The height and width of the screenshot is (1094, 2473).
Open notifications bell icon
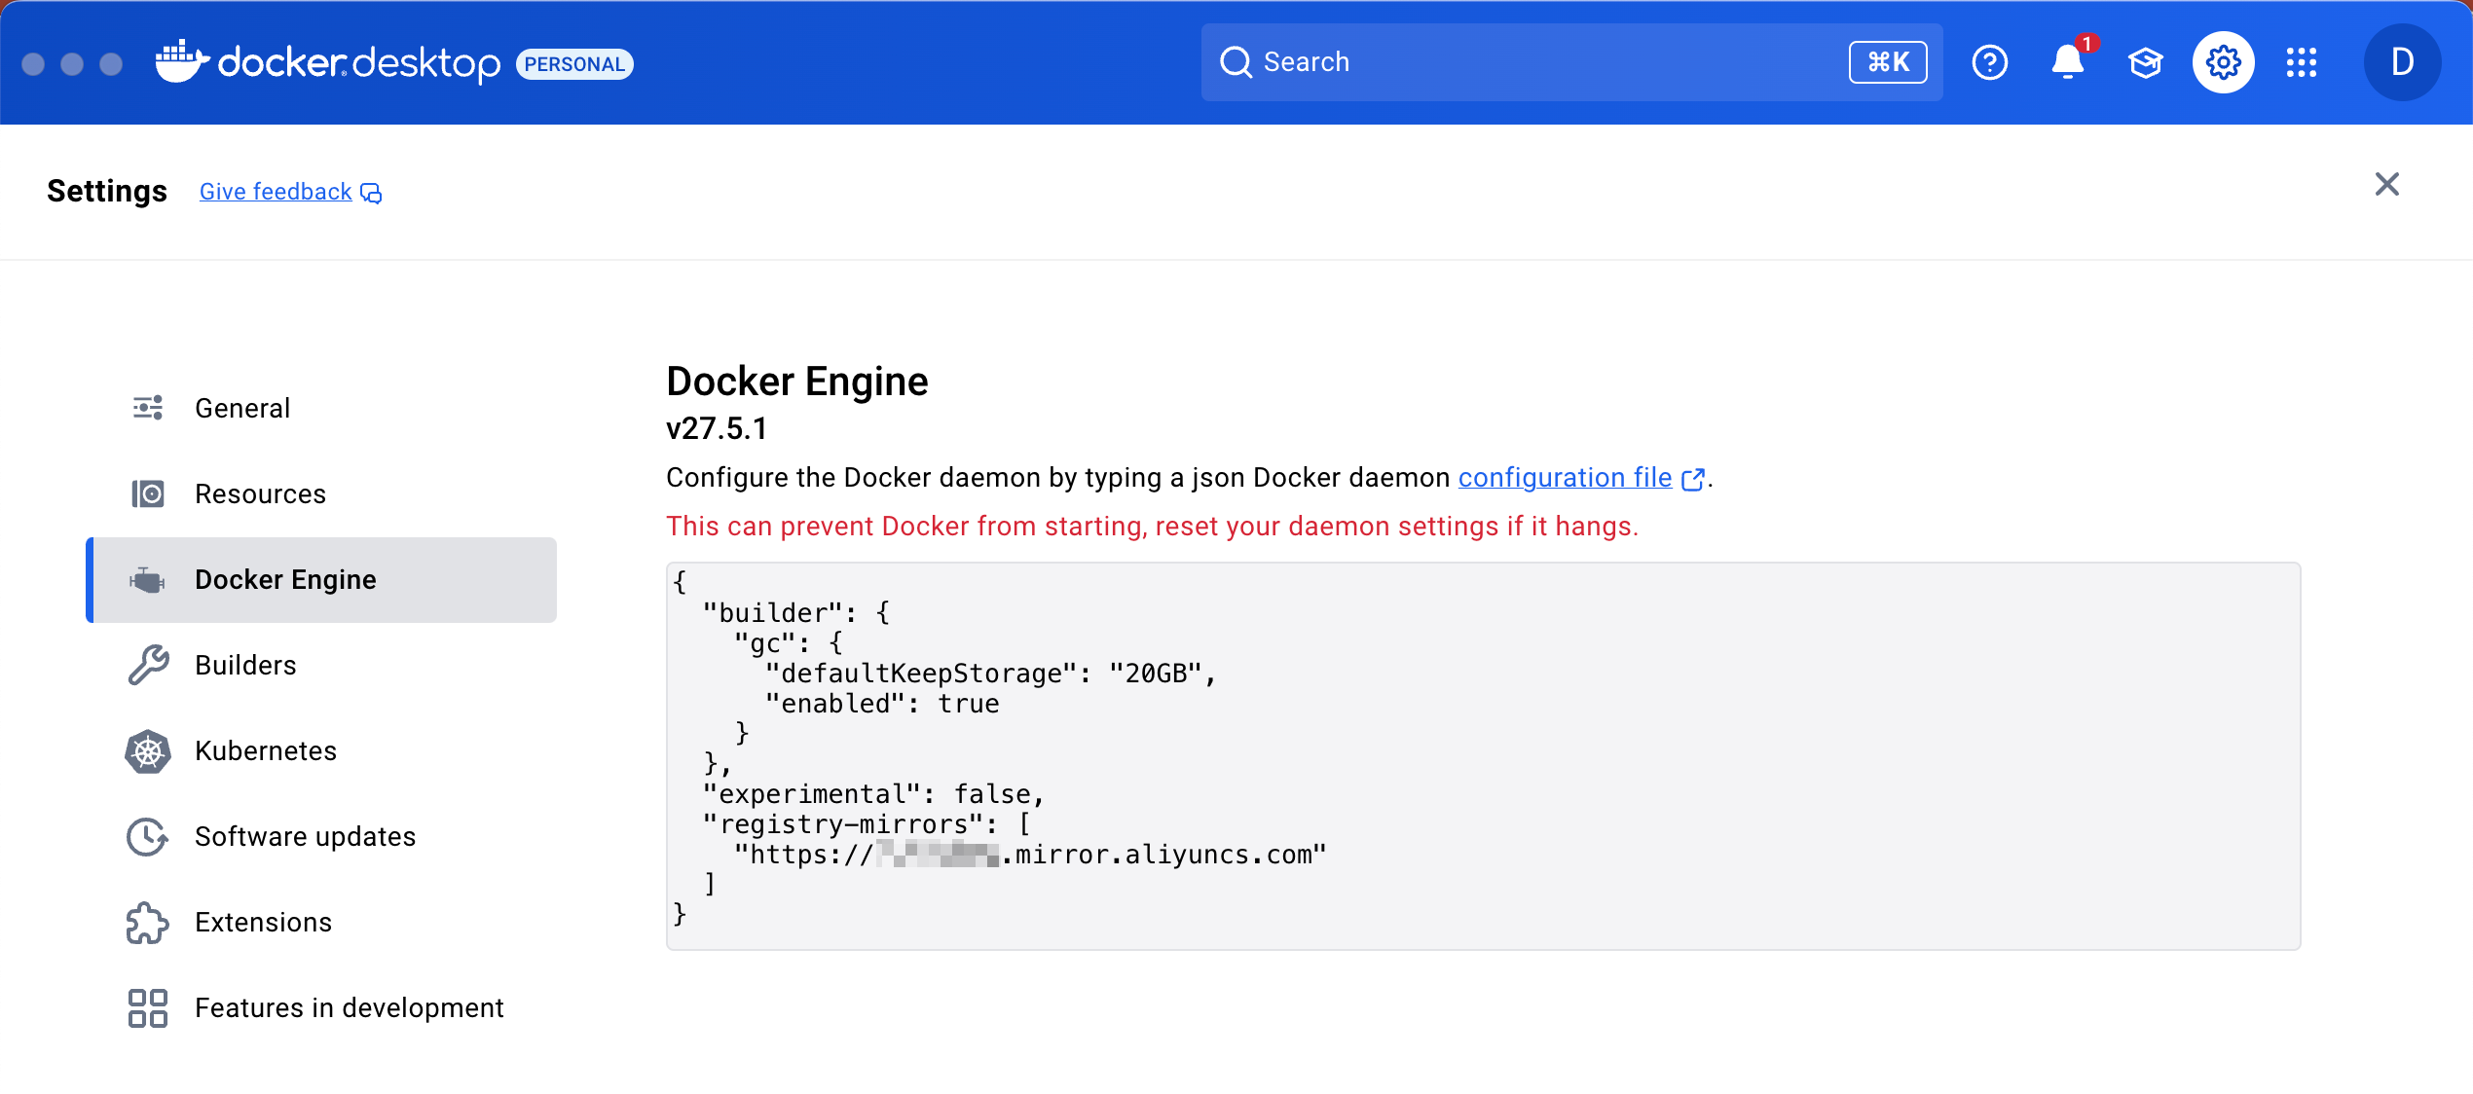click(x=2067, y=62)
